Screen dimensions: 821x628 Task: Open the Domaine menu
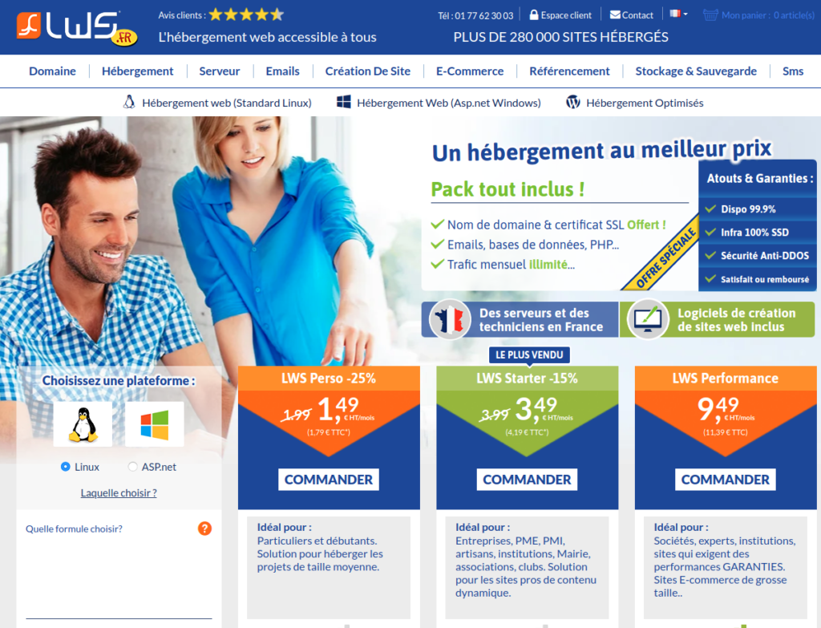(x=52, y=71)
